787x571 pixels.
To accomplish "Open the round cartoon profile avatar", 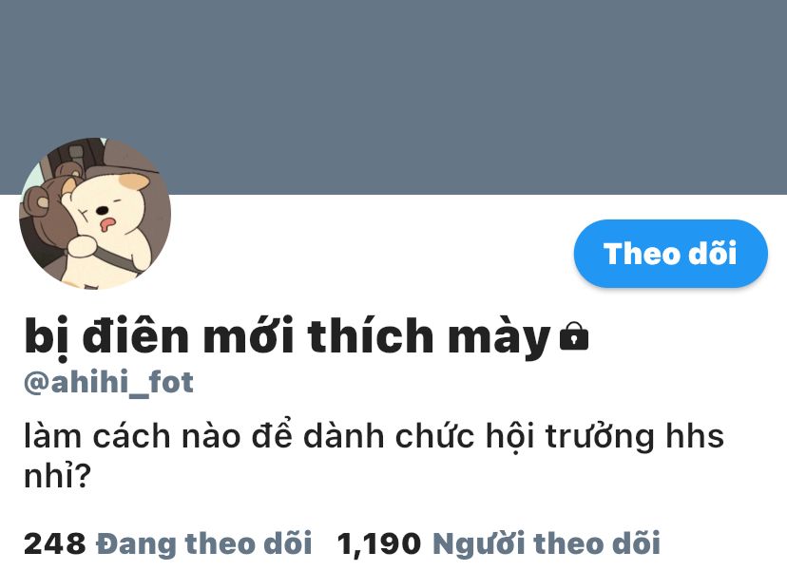I will [x=95, y=213].
